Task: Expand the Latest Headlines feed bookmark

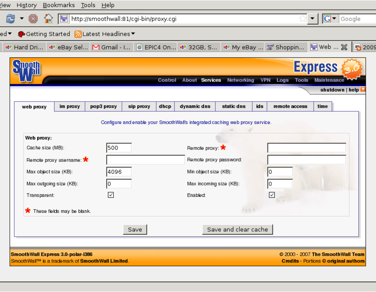Action: coord(105,34)
